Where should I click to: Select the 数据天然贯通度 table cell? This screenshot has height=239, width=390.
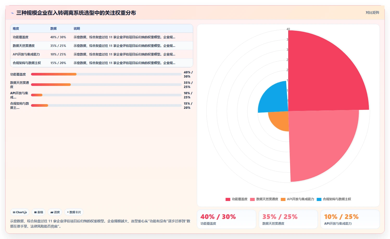point(29,46)
